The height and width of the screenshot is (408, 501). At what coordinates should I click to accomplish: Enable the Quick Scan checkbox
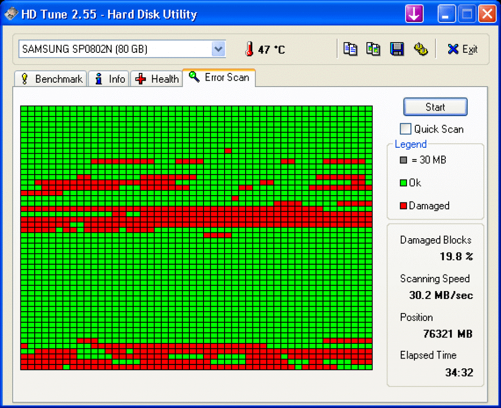(x=406, y=129)
